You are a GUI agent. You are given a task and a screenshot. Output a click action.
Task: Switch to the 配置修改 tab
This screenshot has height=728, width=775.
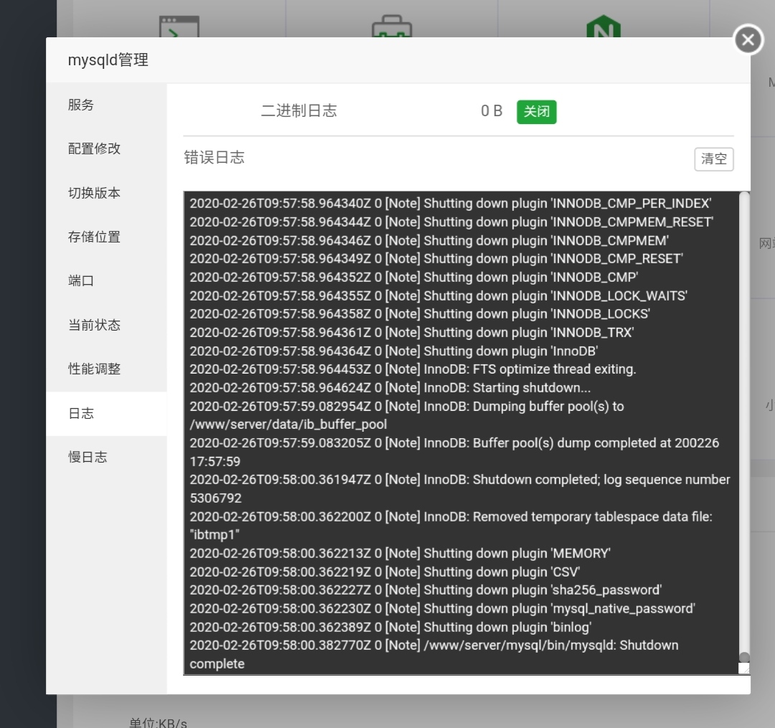[x=94, y=148]
